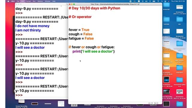The image size is (192, 108).
Task: Open the Options menu
Action: click(x=40, y=1)
